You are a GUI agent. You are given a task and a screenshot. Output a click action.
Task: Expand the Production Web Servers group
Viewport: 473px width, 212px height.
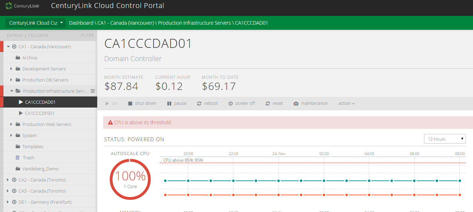11,124
